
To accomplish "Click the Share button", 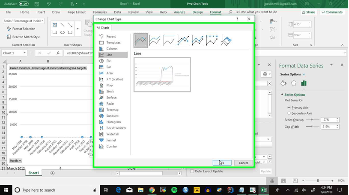I will 308,12.
